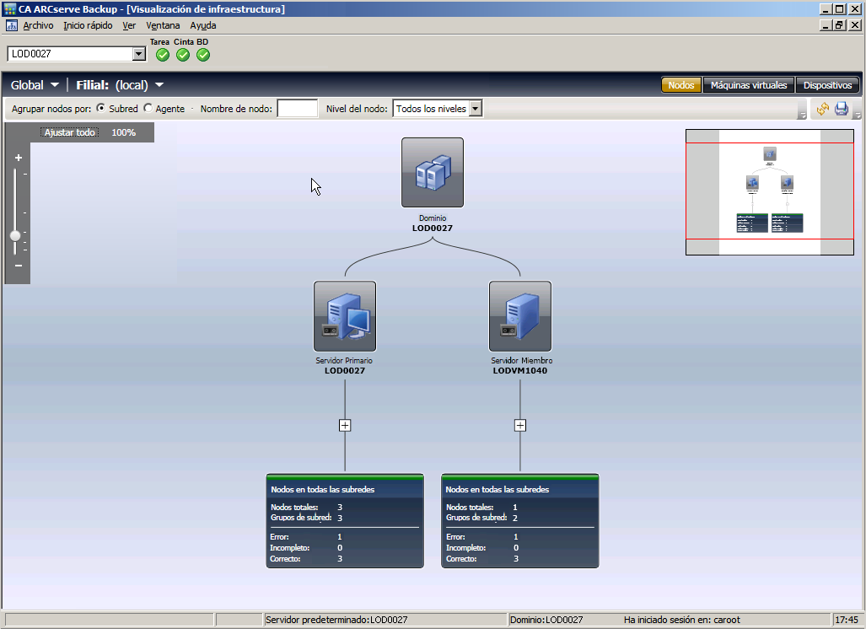Screen dimensions: 866x629
Task: Click the zoom in plus icon
Action: tap(19, 158)
